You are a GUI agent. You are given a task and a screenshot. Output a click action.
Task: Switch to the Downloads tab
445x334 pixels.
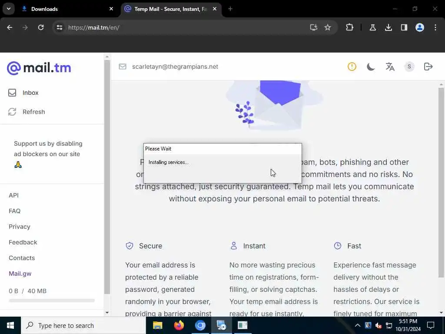68,9
